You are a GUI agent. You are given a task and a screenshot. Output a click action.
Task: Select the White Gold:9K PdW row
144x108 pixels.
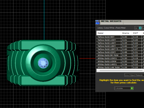[x=120, y=55]
